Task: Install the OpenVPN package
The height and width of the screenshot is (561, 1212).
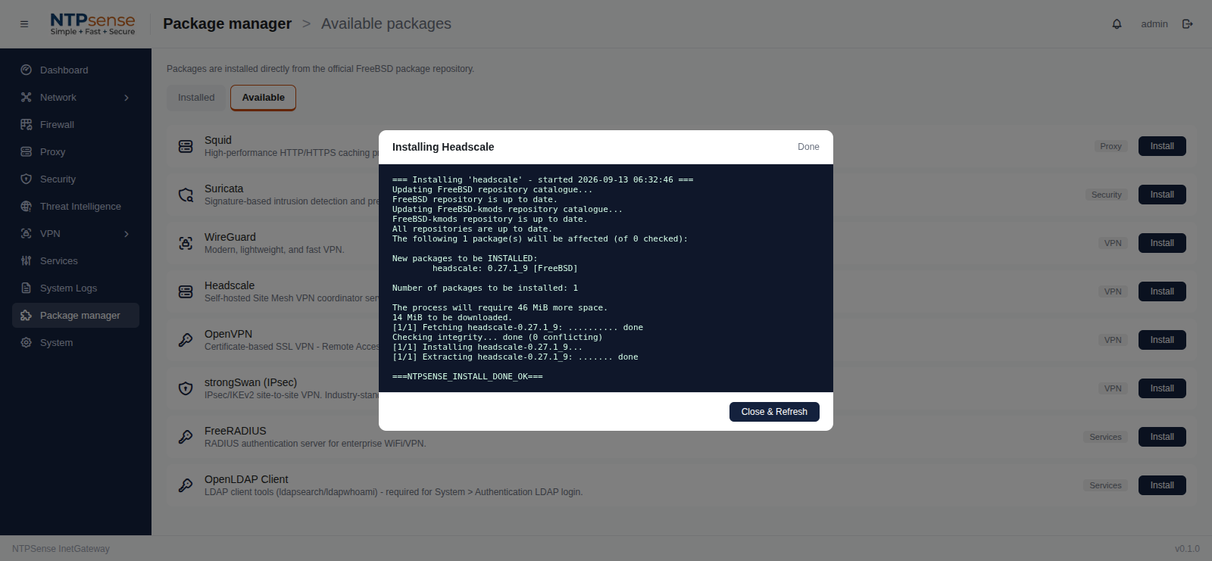Action: coord(1162,340)
